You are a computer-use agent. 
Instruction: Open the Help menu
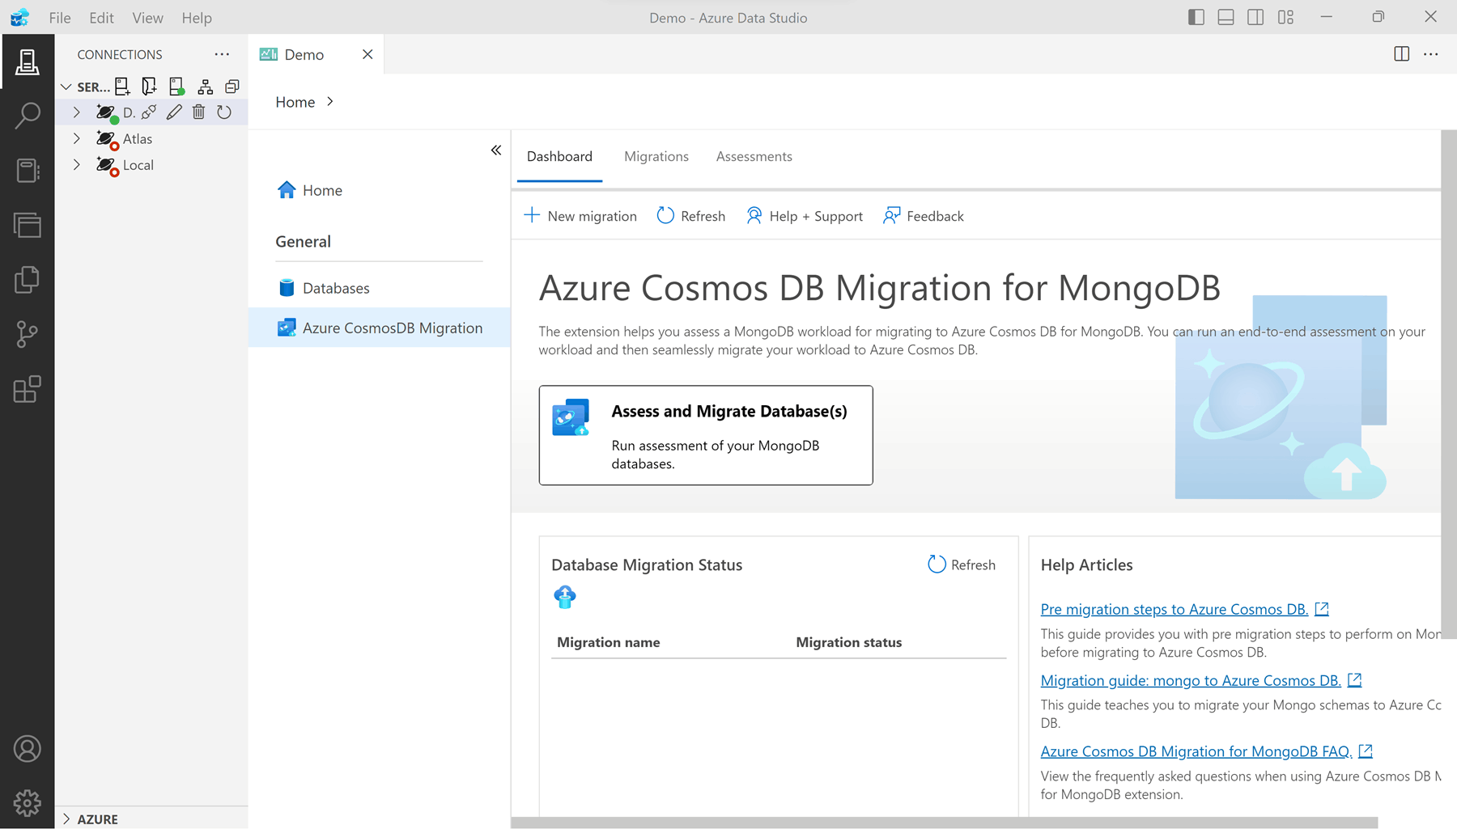pyautogui.click(x=196, y=17)
